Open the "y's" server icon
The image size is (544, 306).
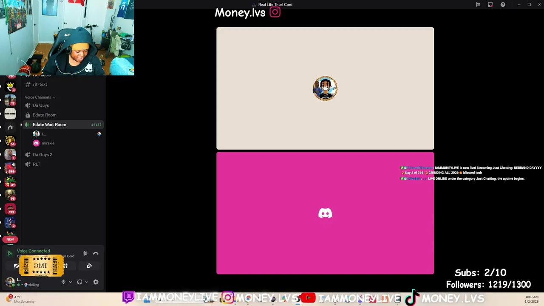tap(10, 127)
